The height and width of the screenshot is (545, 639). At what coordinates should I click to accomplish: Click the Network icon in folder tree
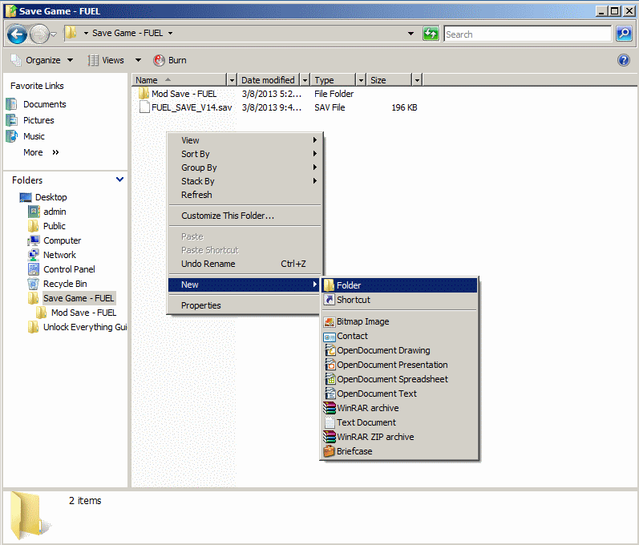34,255
